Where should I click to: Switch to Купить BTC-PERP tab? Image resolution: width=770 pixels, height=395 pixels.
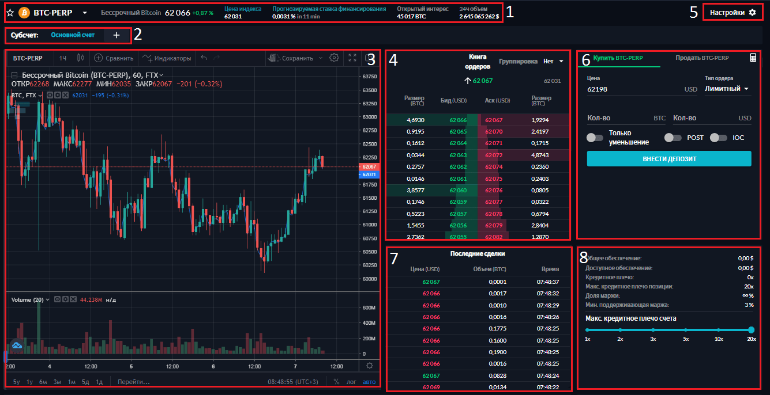[x=618, y=58]
